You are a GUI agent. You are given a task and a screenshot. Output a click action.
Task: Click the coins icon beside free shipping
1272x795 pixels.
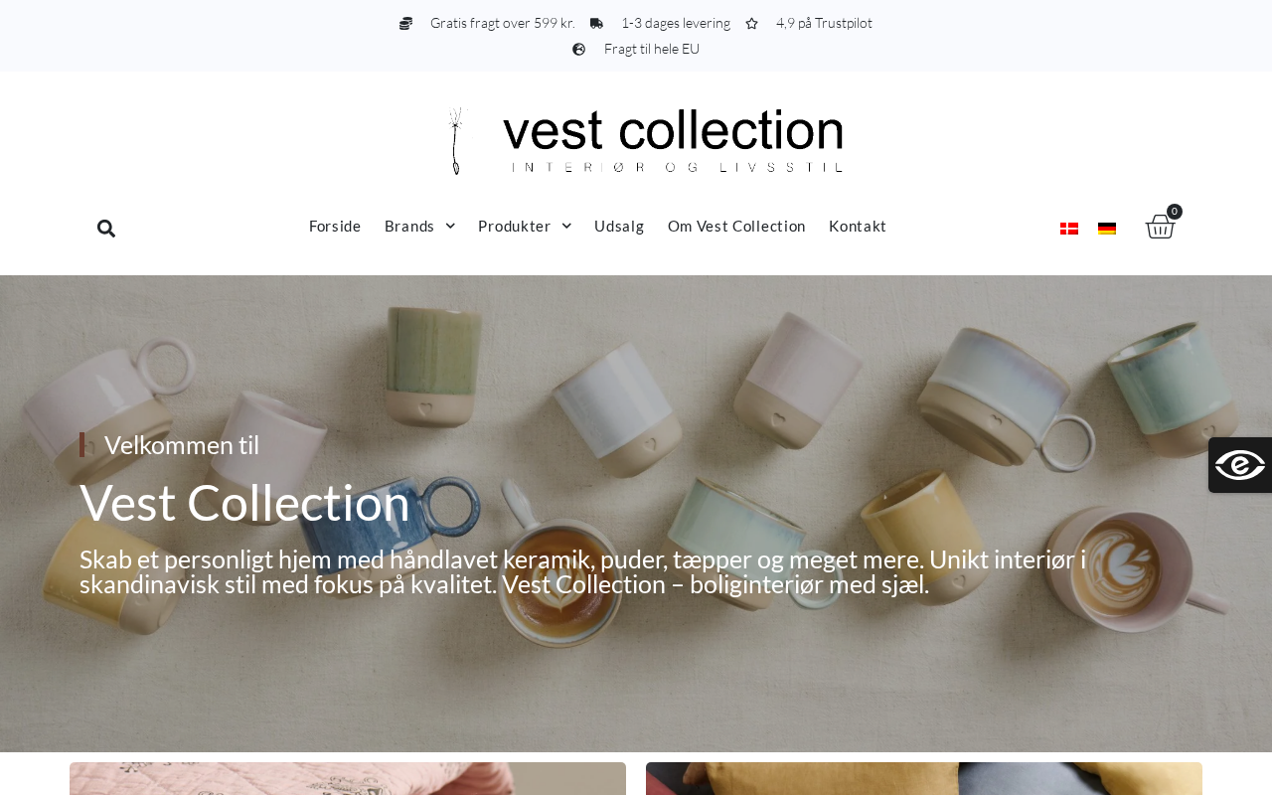pos(405,23)
